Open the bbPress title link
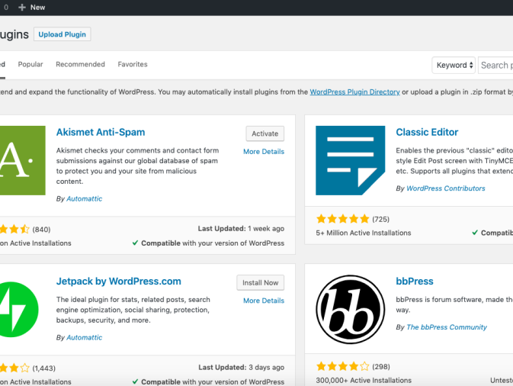This screenshot has width=513, height=386. click(415, 281)
